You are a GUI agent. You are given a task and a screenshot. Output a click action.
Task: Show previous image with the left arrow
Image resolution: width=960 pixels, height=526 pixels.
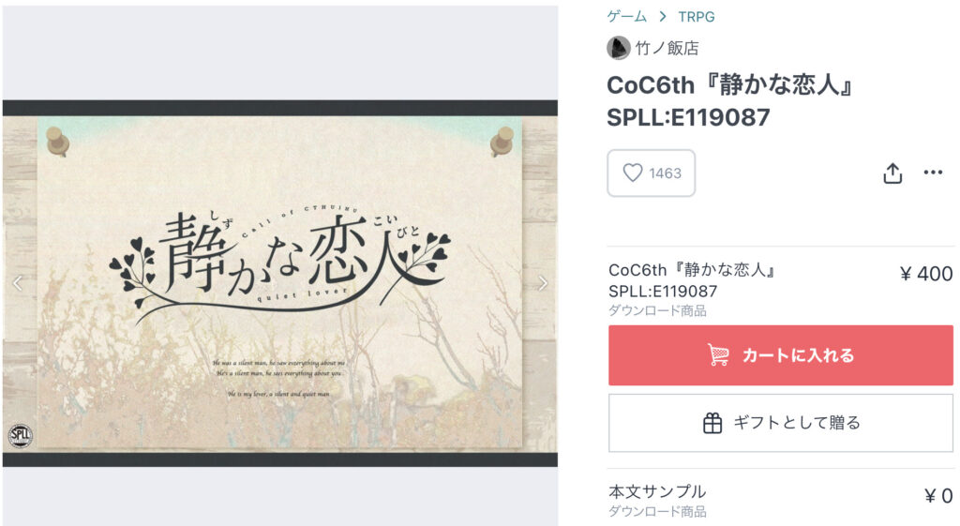[18, 283]
